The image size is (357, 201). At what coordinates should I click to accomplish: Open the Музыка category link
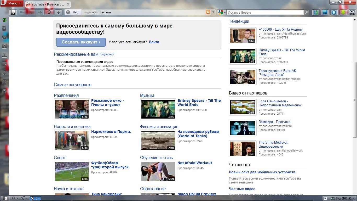147,96
